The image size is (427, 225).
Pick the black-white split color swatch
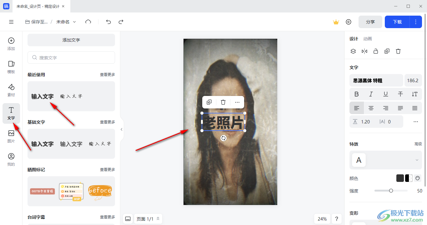[x=409, y=178]
